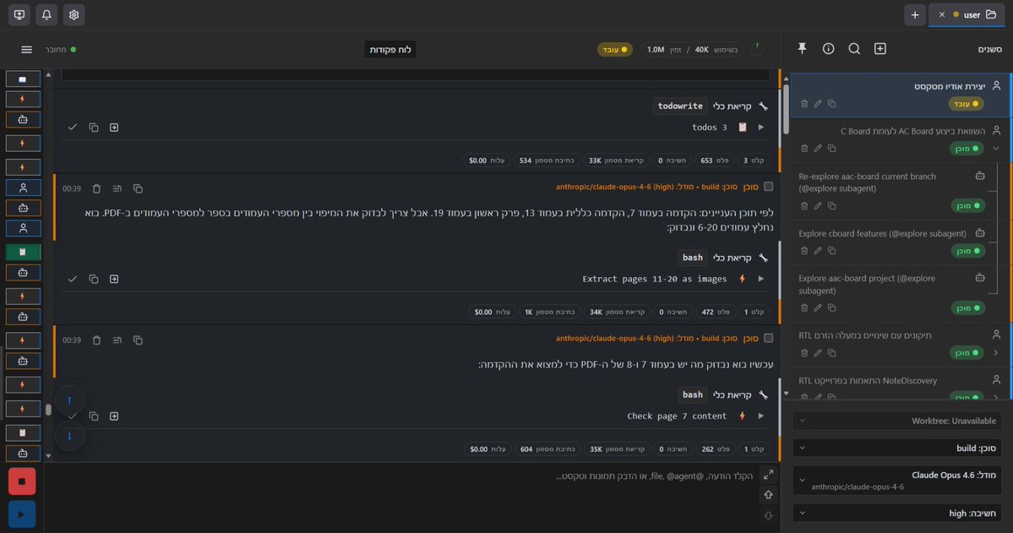Open the Explore aac-board project session
Image resolution: width=1013 pixels, height=533 pixels.
click(896, 292)
